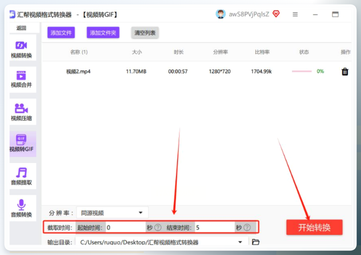The image size is (361, 255).
Task: Click the VIP diamond badge icon
Action: (x=276, y=14)
